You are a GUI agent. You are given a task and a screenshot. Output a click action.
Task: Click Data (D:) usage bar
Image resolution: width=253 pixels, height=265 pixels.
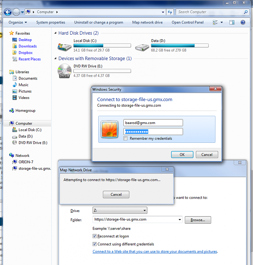pyautogui.click(x=180, y=46)
